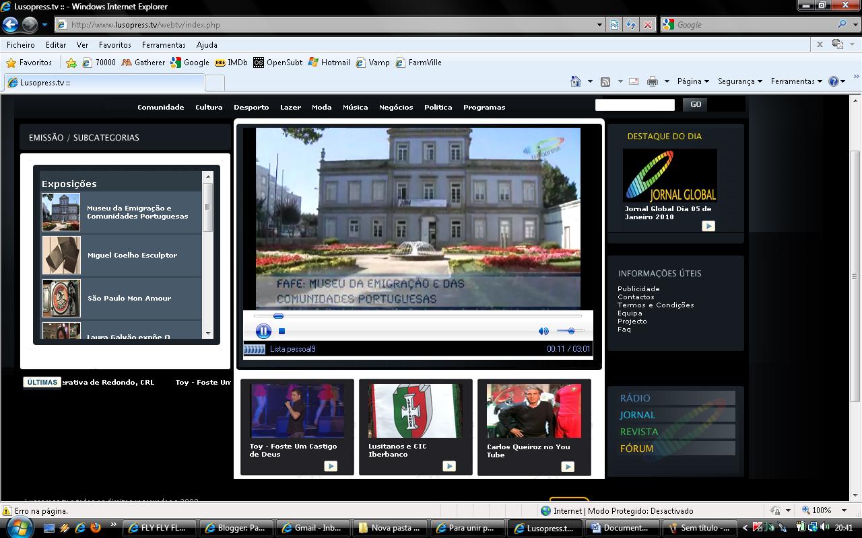The image size is (862, 538).
Task: Click the Home icon in command bar
Action: click(576, 81)
